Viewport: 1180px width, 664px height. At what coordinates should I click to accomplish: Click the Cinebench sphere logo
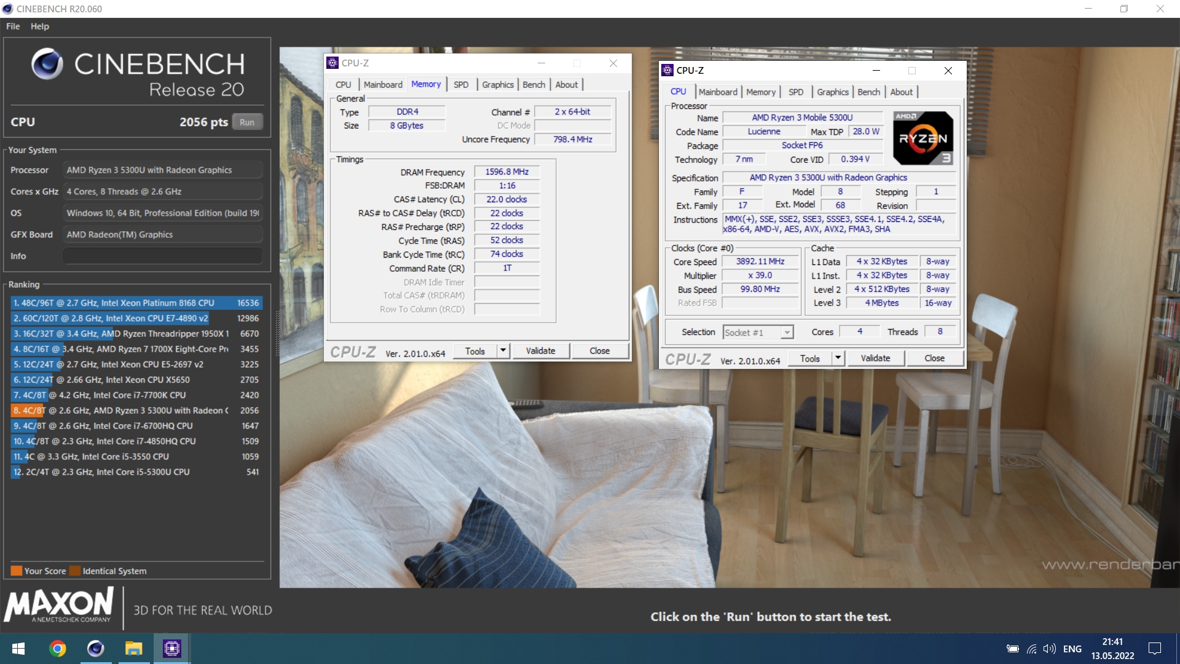coord(47,64)
